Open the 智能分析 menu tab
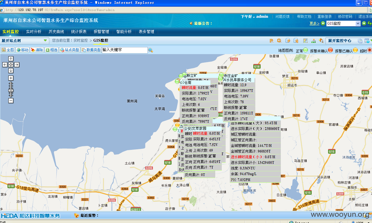The image size is (372, 223). pyautogui.click(x=124, y=32)
